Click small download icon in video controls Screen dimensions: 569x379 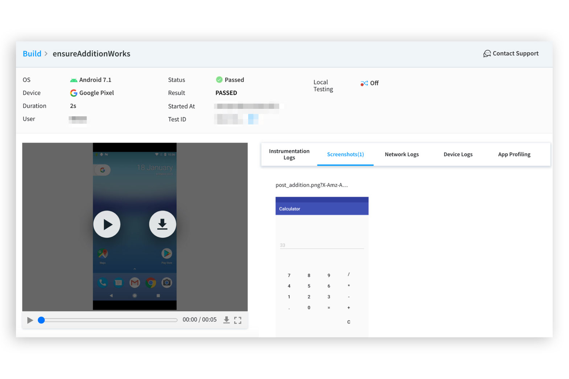click(x=226, y=320)
